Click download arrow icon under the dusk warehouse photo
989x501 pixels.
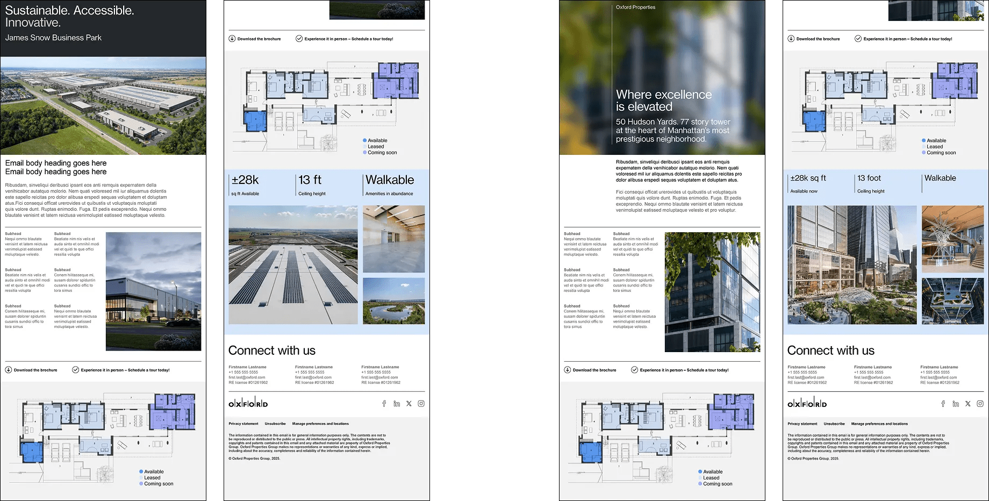tap(9, 370)
